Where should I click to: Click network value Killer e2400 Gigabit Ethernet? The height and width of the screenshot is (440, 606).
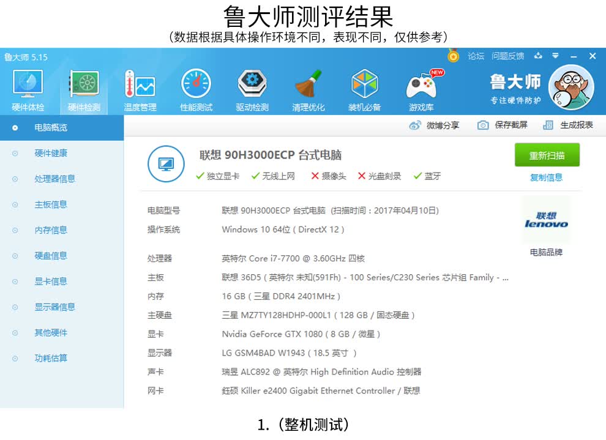pos(321,391)
